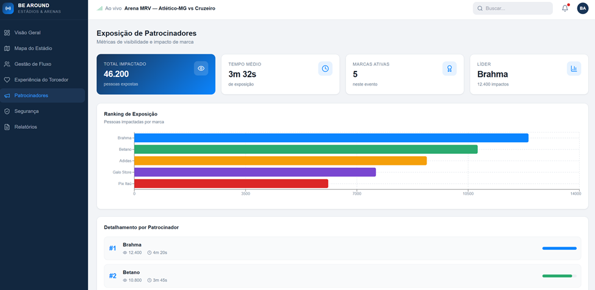Click the Brahma blue progress bar in the Detalhamento list

[x=560, y=248]
